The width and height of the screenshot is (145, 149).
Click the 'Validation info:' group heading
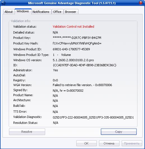coord(21,21)
